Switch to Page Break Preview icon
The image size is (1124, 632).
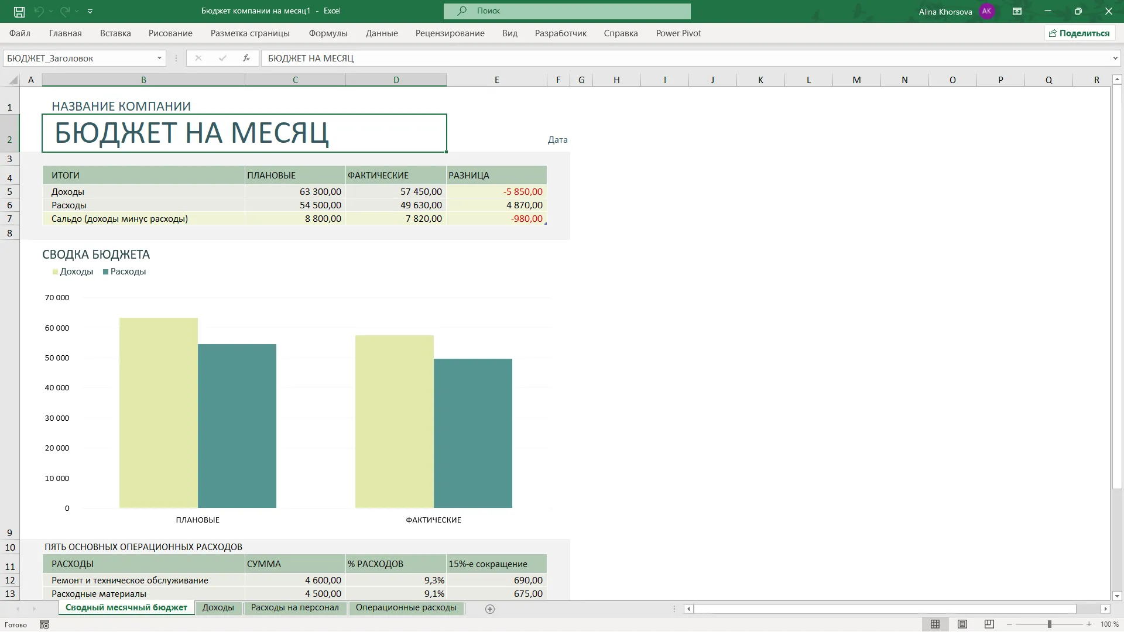pos(989,624)
